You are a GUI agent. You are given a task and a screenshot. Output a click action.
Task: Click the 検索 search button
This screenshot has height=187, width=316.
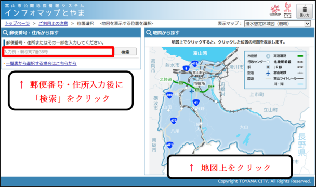[x=125, y=52]
